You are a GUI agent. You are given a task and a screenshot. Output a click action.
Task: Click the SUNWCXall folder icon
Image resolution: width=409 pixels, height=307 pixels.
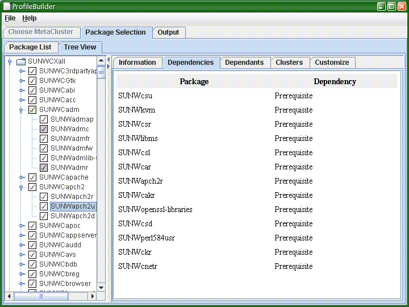[x=21, y=61]
